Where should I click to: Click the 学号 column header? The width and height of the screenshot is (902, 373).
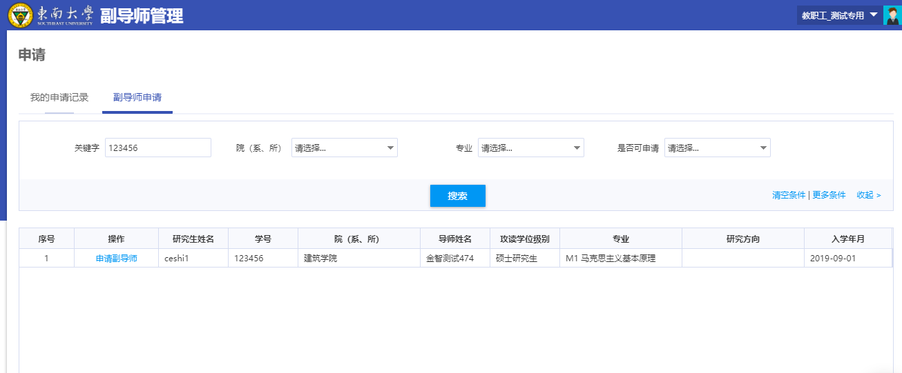[x=262, y=239]
